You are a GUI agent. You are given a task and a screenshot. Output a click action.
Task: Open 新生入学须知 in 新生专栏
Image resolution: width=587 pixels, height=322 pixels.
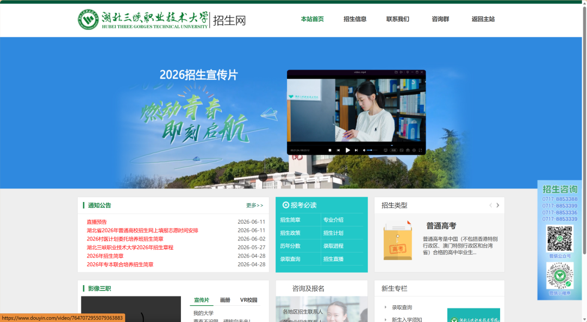click(407, 319)
